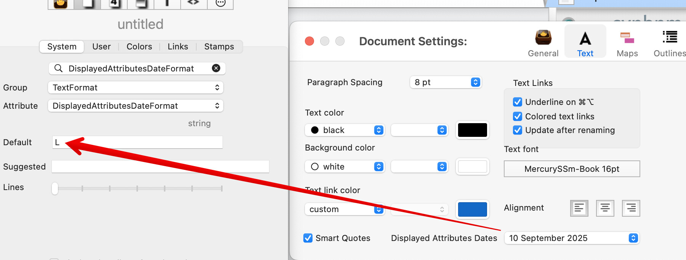Click into the Suggested values field
Image resolution: width=686 pixels, height=260 pixels.
point(160,166)
